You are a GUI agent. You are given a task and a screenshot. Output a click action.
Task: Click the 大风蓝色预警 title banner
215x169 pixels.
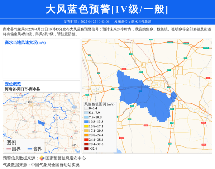[107, 9]
